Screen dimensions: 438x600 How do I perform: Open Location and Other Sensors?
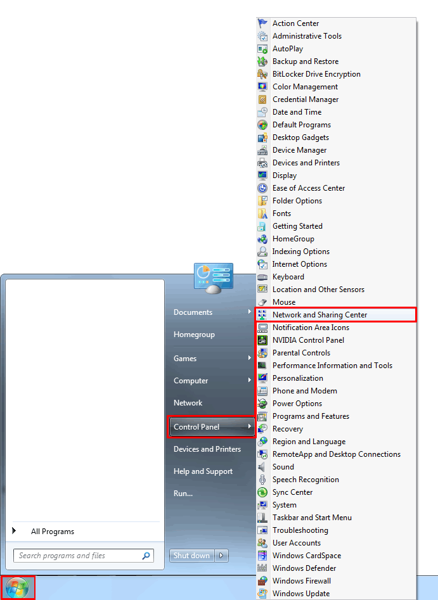pos(336,290)
